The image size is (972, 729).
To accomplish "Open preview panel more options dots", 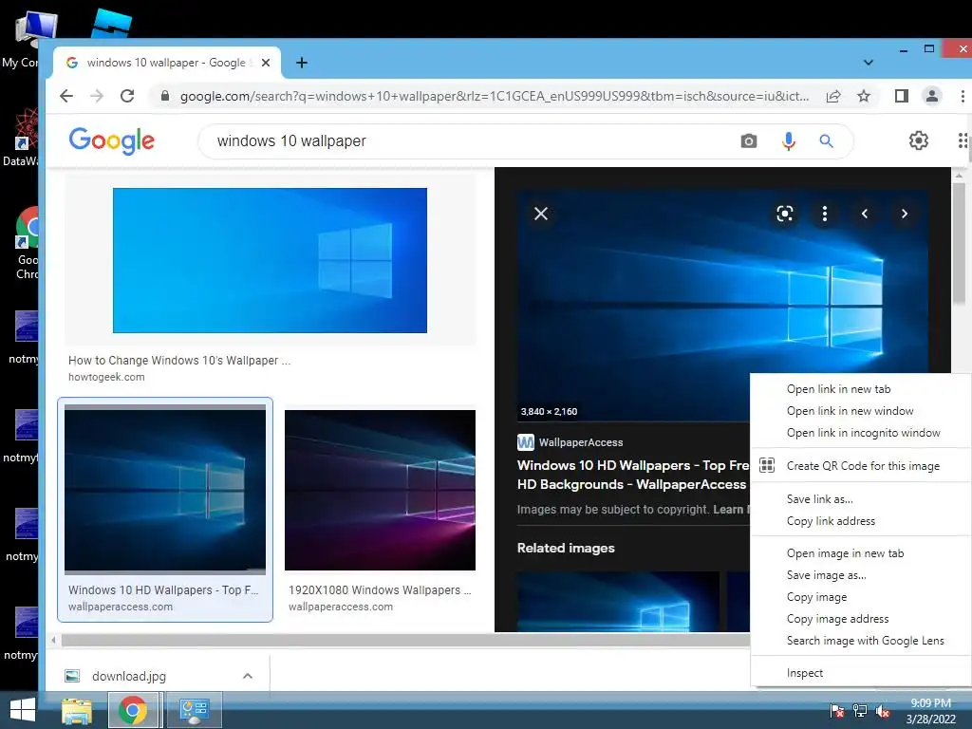I will tap(824, 214).
